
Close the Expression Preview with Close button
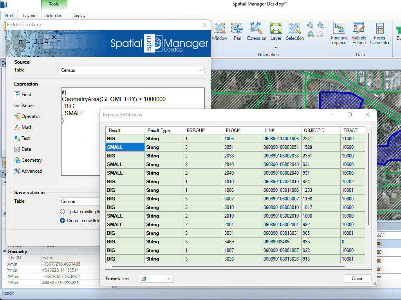(x=357, y=278)
